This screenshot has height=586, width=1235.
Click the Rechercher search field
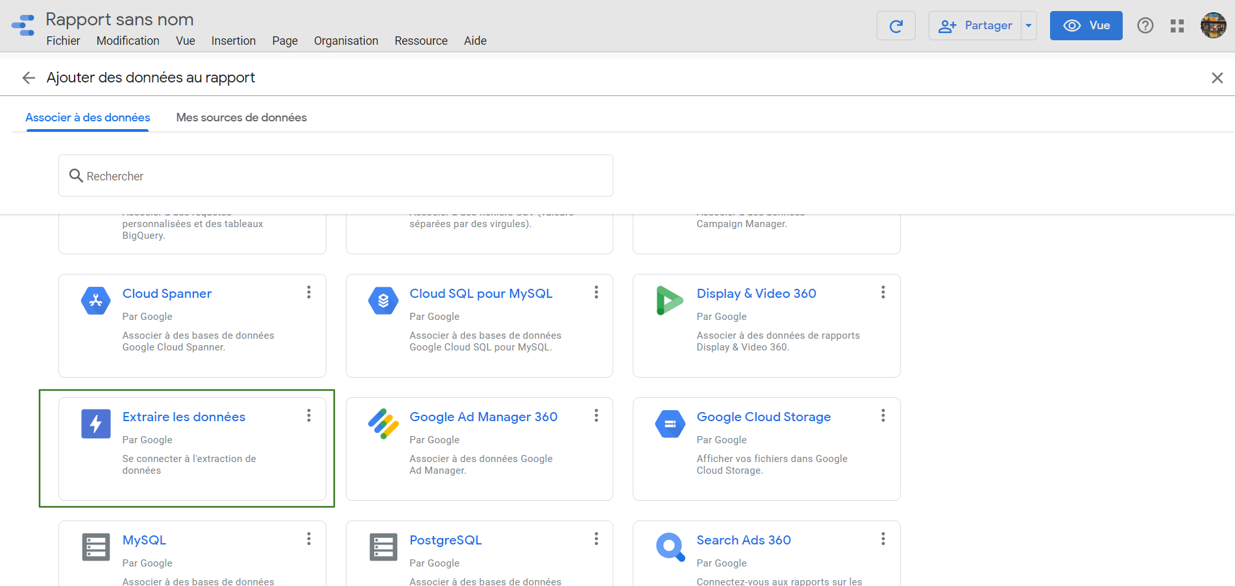click(336, 176)
